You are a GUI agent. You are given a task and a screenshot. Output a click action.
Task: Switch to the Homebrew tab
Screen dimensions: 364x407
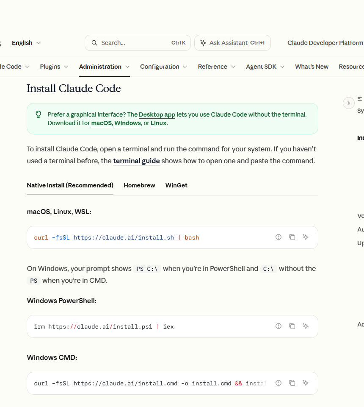(x=139, y=185)
